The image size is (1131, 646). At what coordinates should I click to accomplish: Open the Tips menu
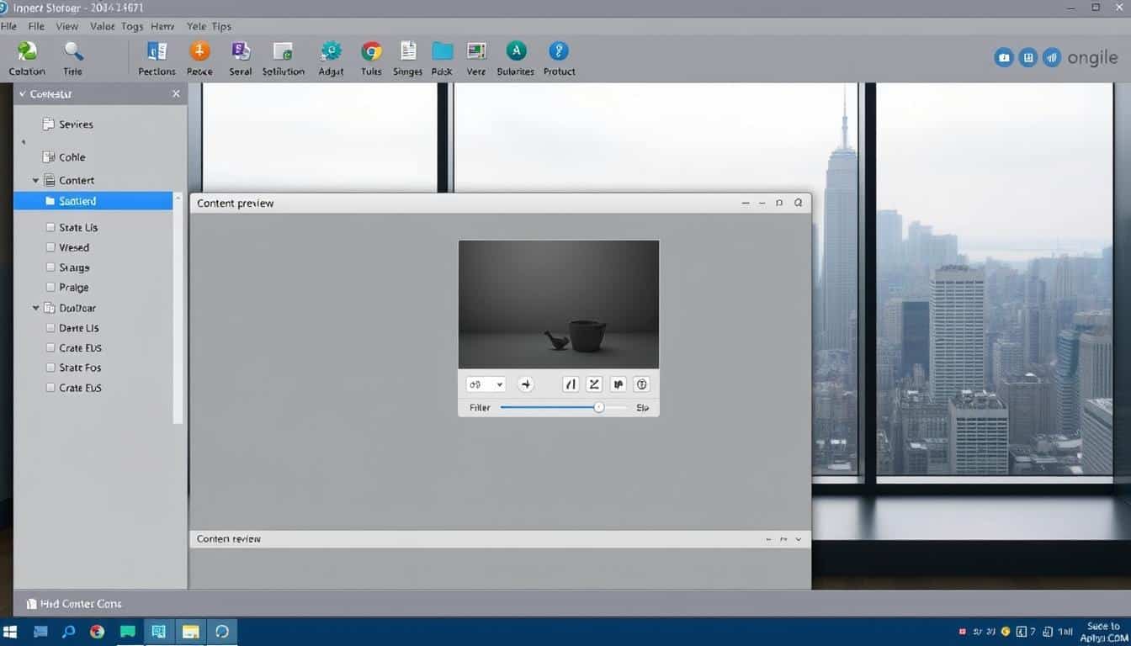(x=221, y=26)
